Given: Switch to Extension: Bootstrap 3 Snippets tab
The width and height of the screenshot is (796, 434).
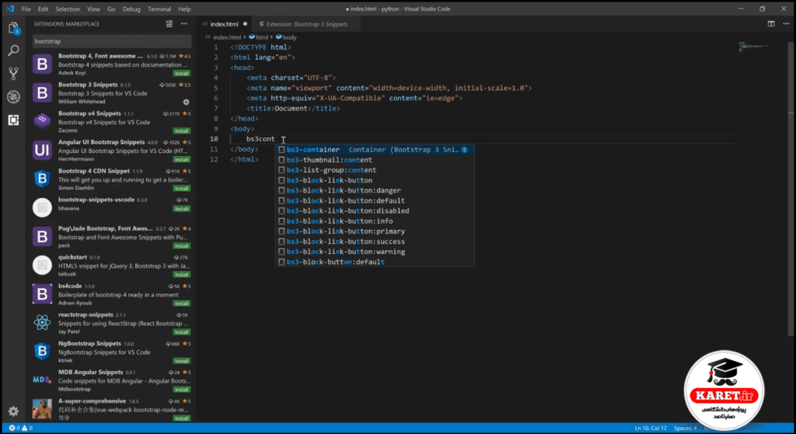Looking at the screenshot, I should (x=306, y=24).
